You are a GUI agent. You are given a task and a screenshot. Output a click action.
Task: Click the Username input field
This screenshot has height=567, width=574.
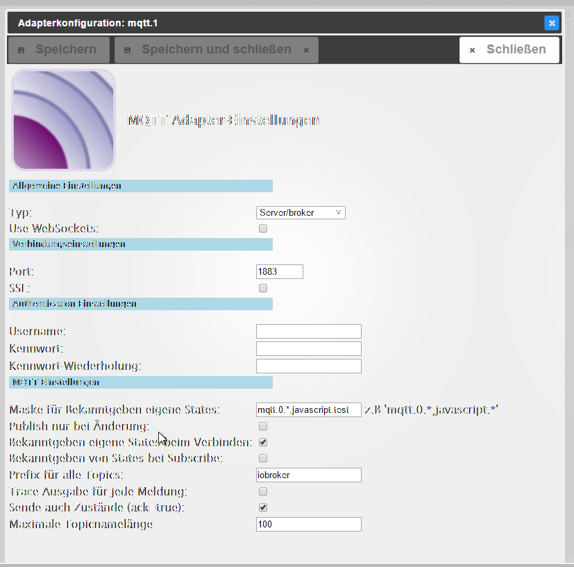click(309, 331)
